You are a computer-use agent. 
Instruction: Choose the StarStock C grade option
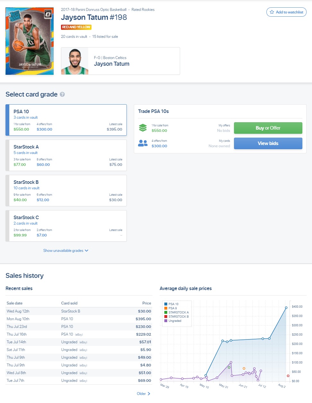[x=66, y=226]
